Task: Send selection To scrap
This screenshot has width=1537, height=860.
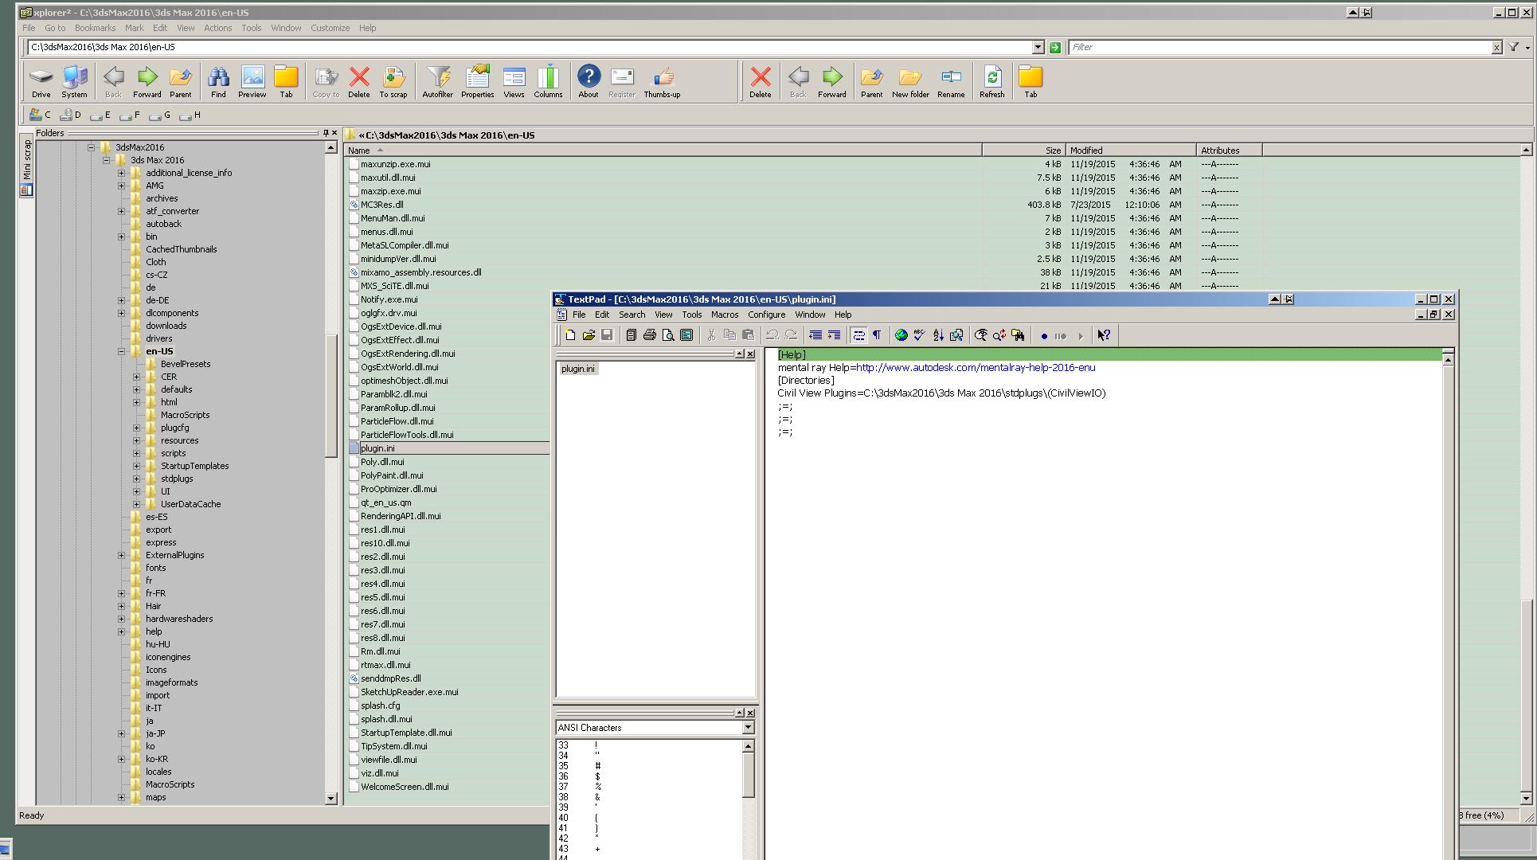Action: pyautogui.click(x=393, y=82)
